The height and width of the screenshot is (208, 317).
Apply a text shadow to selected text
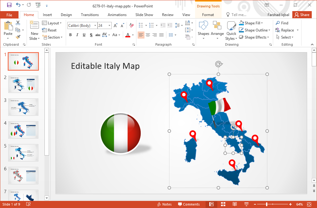(91, 35)
